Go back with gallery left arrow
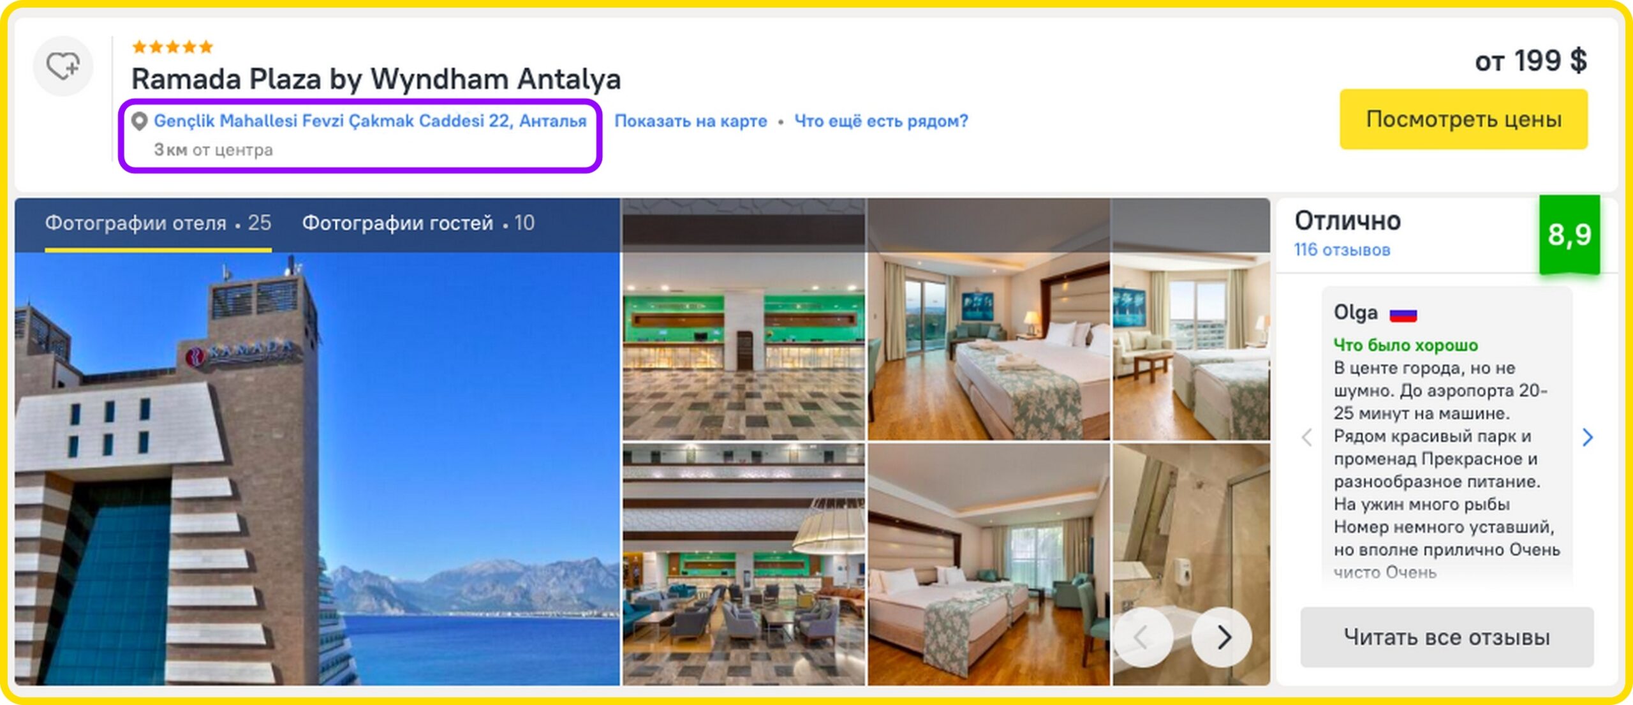The height and width of the screenshot is (705, 1633). pyautogui.click(x=1142, y=637)
